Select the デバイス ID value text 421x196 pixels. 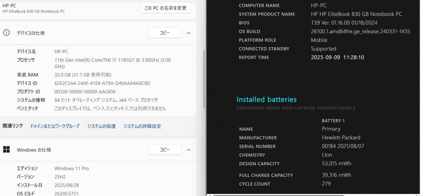click(x=102, y=83)
